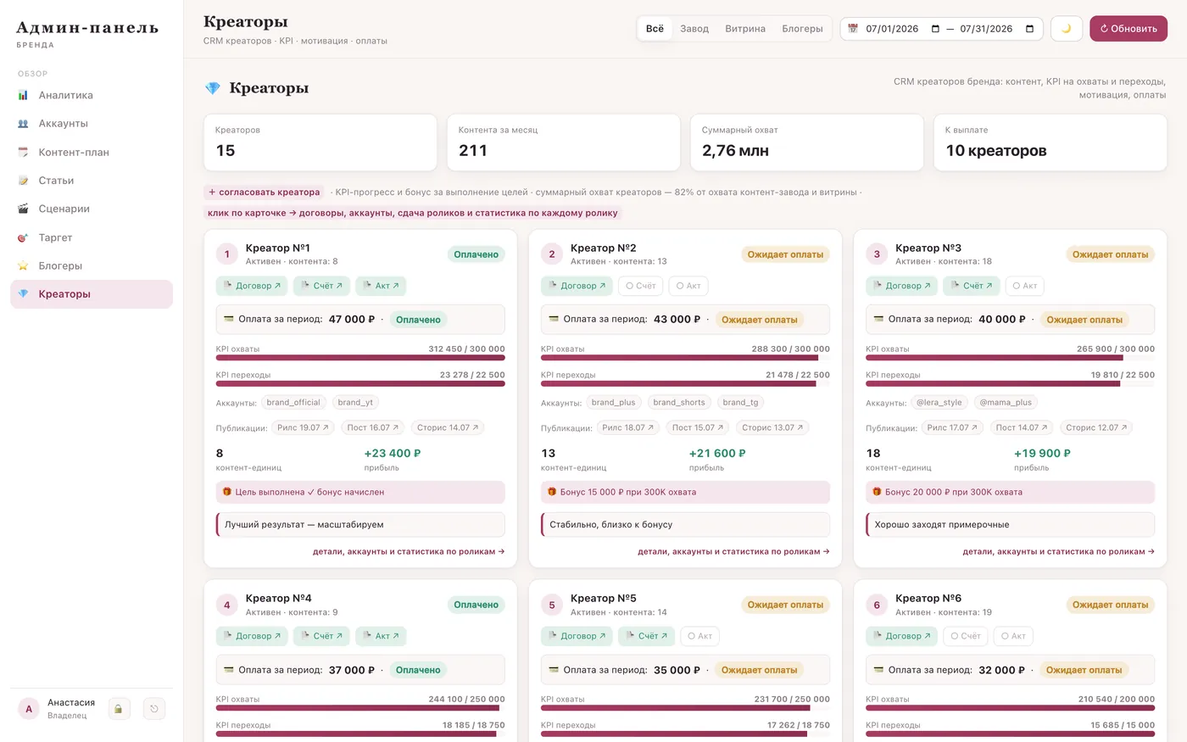1187x742 pixels.
Task: Click card icon at Оплата 47 000 ₽
Action: click(228, 320)
